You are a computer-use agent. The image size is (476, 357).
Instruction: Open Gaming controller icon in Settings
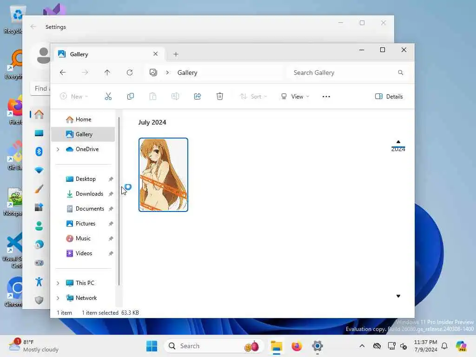pyautogui.click(x=39, y=263)
